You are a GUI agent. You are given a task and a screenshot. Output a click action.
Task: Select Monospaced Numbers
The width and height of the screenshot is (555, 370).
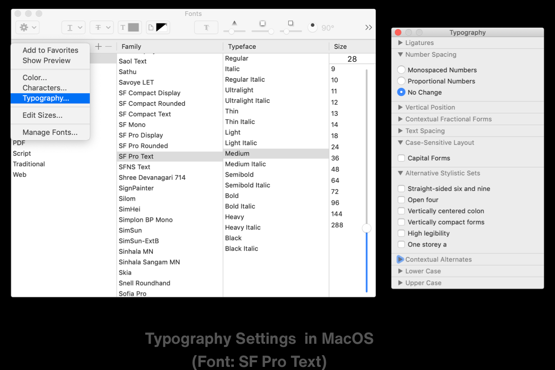(x=401, y=70)
